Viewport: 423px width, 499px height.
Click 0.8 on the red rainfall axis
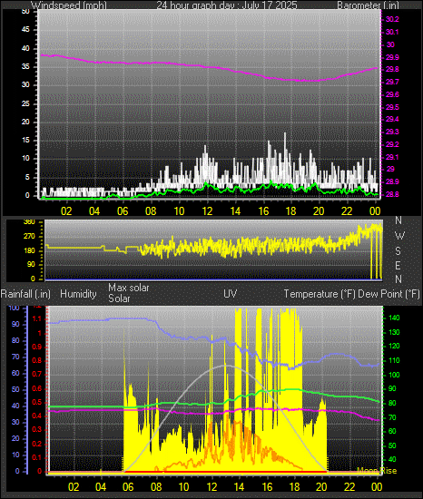tap(37, 360)
